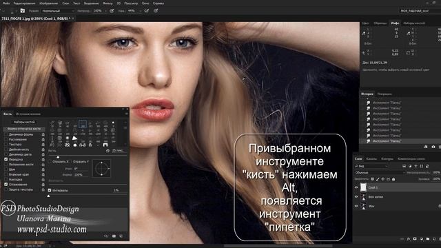Lock transparent pixels icon in Layers panel
441x248 pixels.
pyautogui.click(x=372, y=179)
